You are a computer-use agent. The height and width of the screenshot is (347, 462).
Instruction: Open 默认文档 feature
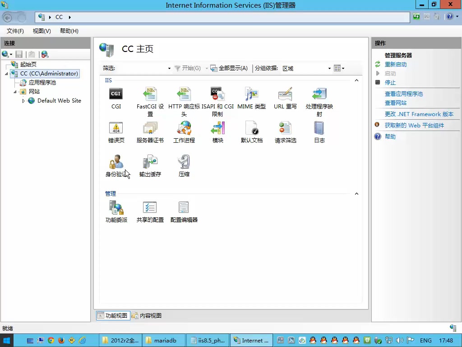click(252, 132)
